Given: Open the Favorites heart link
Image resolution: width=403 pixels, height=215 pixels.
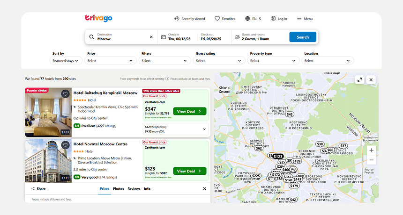Looking at the screenshot, I should (x=225, y=19).
